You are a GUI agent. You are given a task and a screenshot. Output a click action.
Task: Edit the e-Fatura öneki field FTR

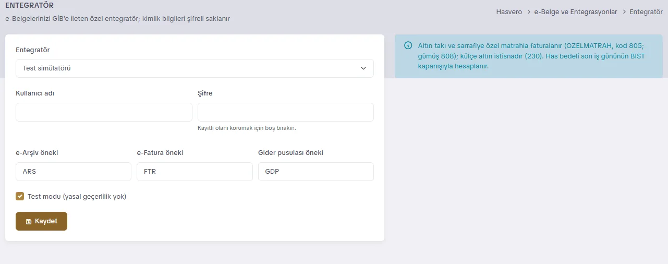pos(195,172)
